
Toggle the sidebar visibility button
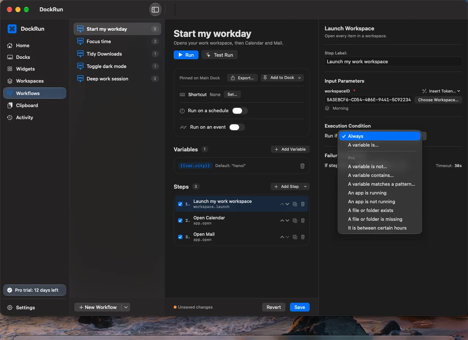pos(155,10)
